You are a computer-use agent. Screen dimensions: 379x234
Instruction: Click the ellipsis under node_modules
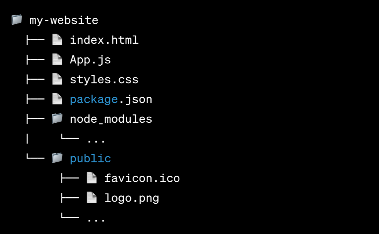tap(96, 140)
